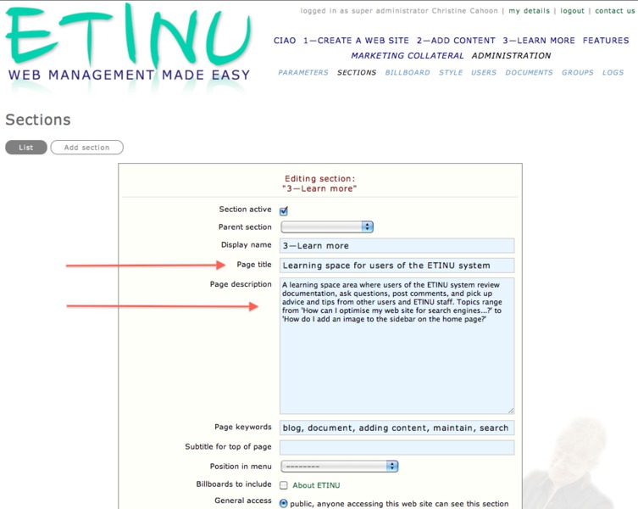
Task: Focus the Subtitle for top of page field
Action: point(397,447)
